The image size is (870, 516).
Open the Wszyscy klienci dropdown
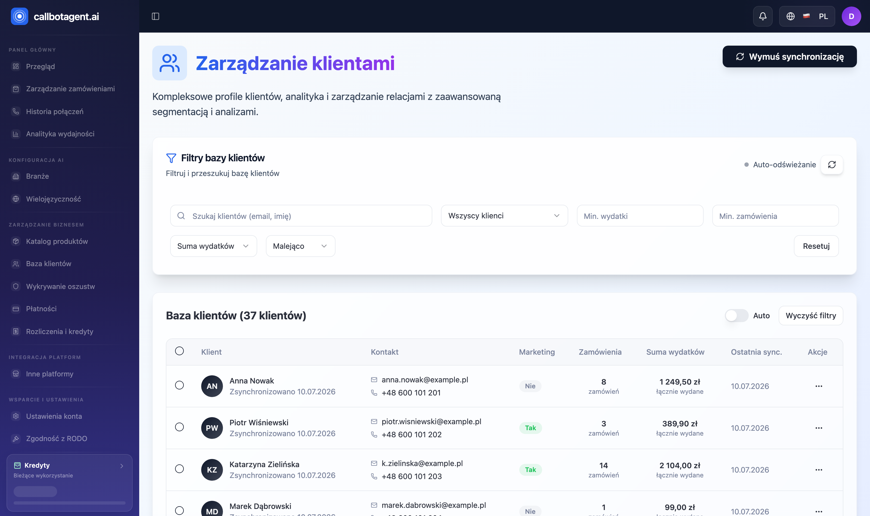(x=504, y=216)
